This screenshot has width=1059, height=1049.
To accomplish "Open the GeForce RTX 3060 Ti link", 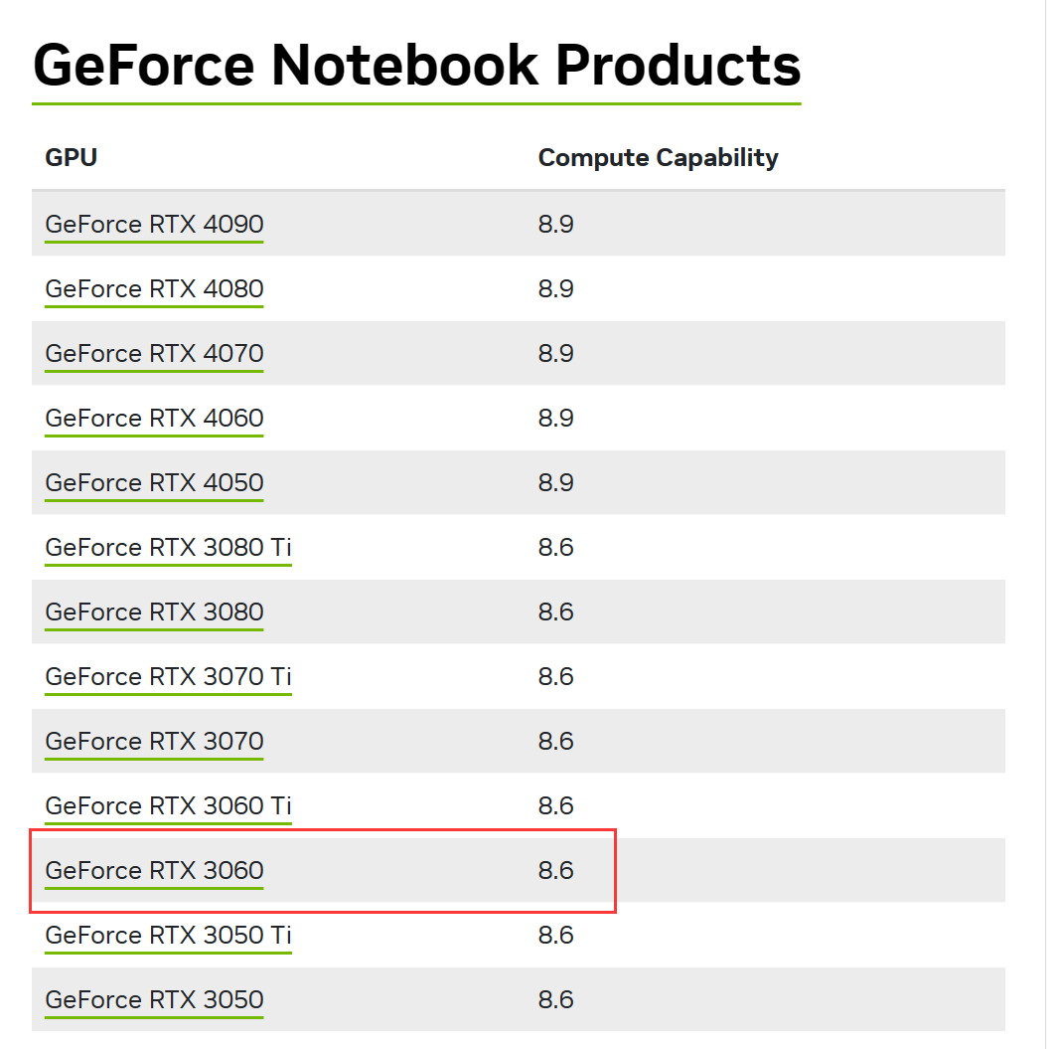I will coord(168,806).
